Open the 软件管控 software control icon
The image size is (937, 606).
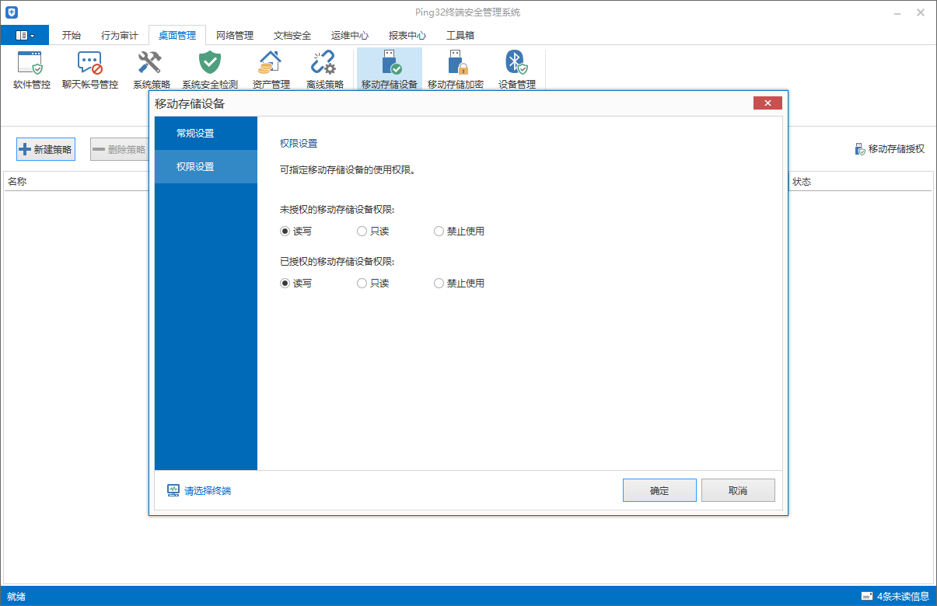(32, 70)
